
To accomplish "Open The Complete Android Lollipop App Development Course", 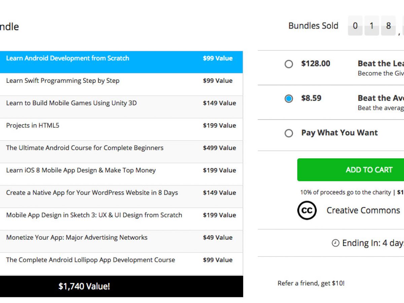I will tap(91, 260).
